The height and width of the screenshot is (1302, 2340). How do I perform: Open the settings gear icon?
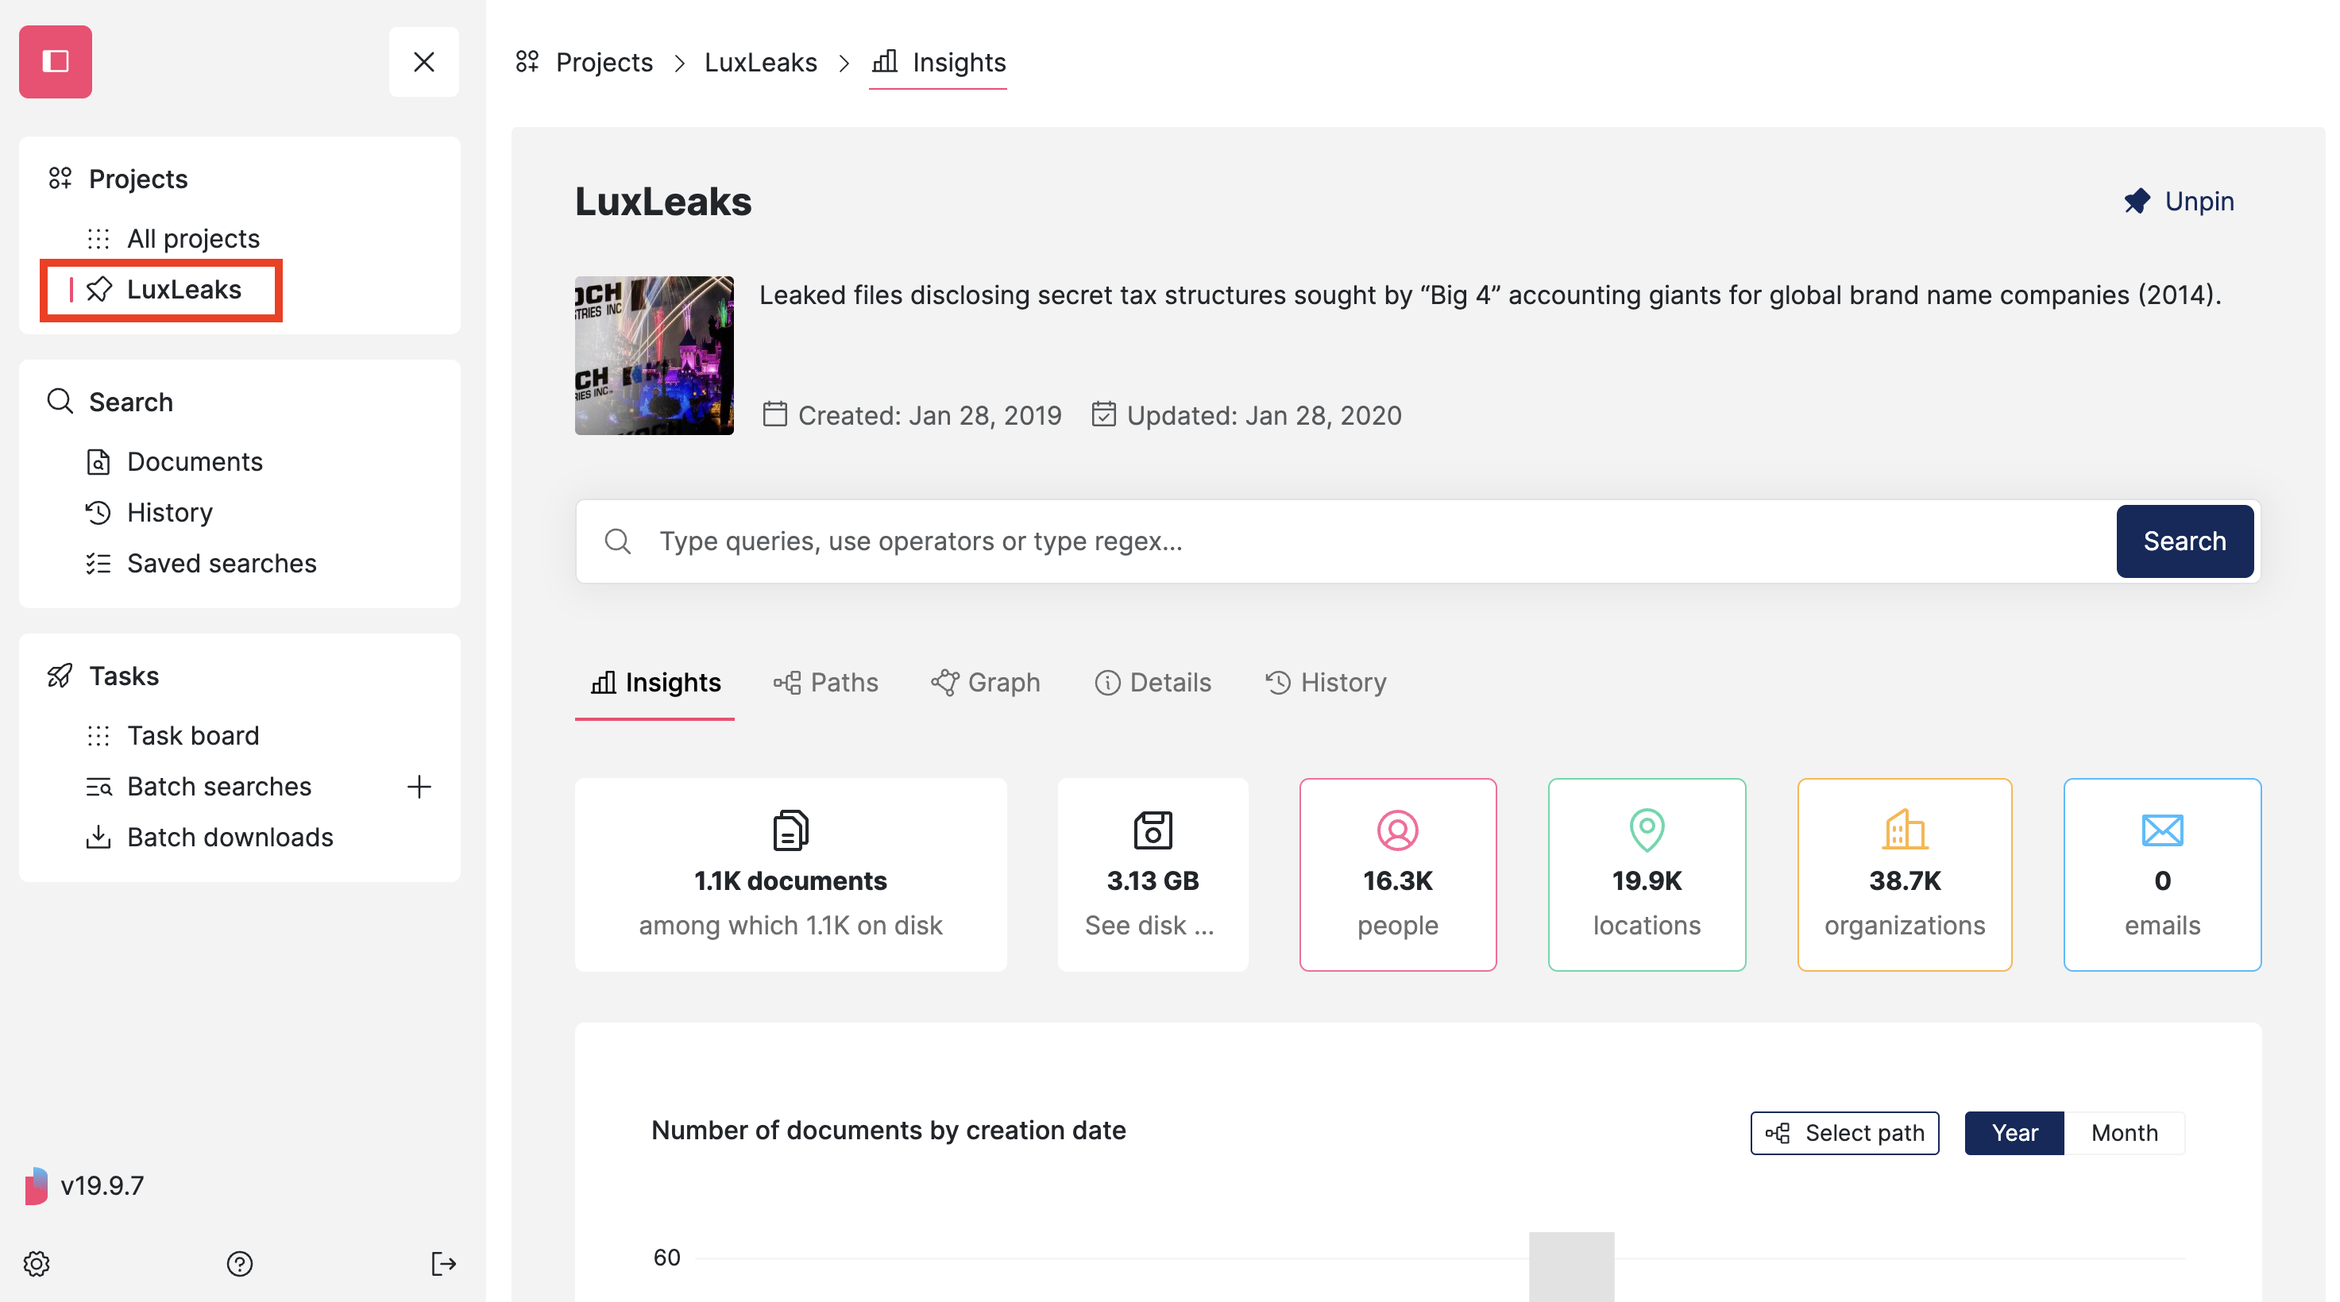click(37, 1264)
